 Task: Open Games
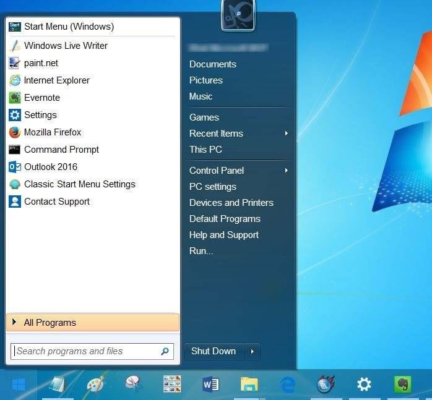click(204, 117)
